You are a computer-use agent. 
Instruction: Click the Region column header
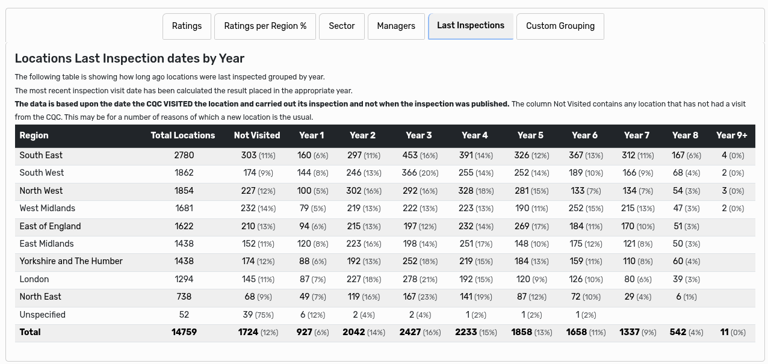tap(34, 135)
